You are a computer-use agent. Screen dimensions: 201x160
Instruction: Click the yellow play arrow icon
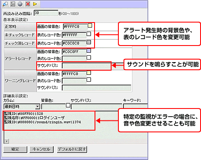pos(35,4)
